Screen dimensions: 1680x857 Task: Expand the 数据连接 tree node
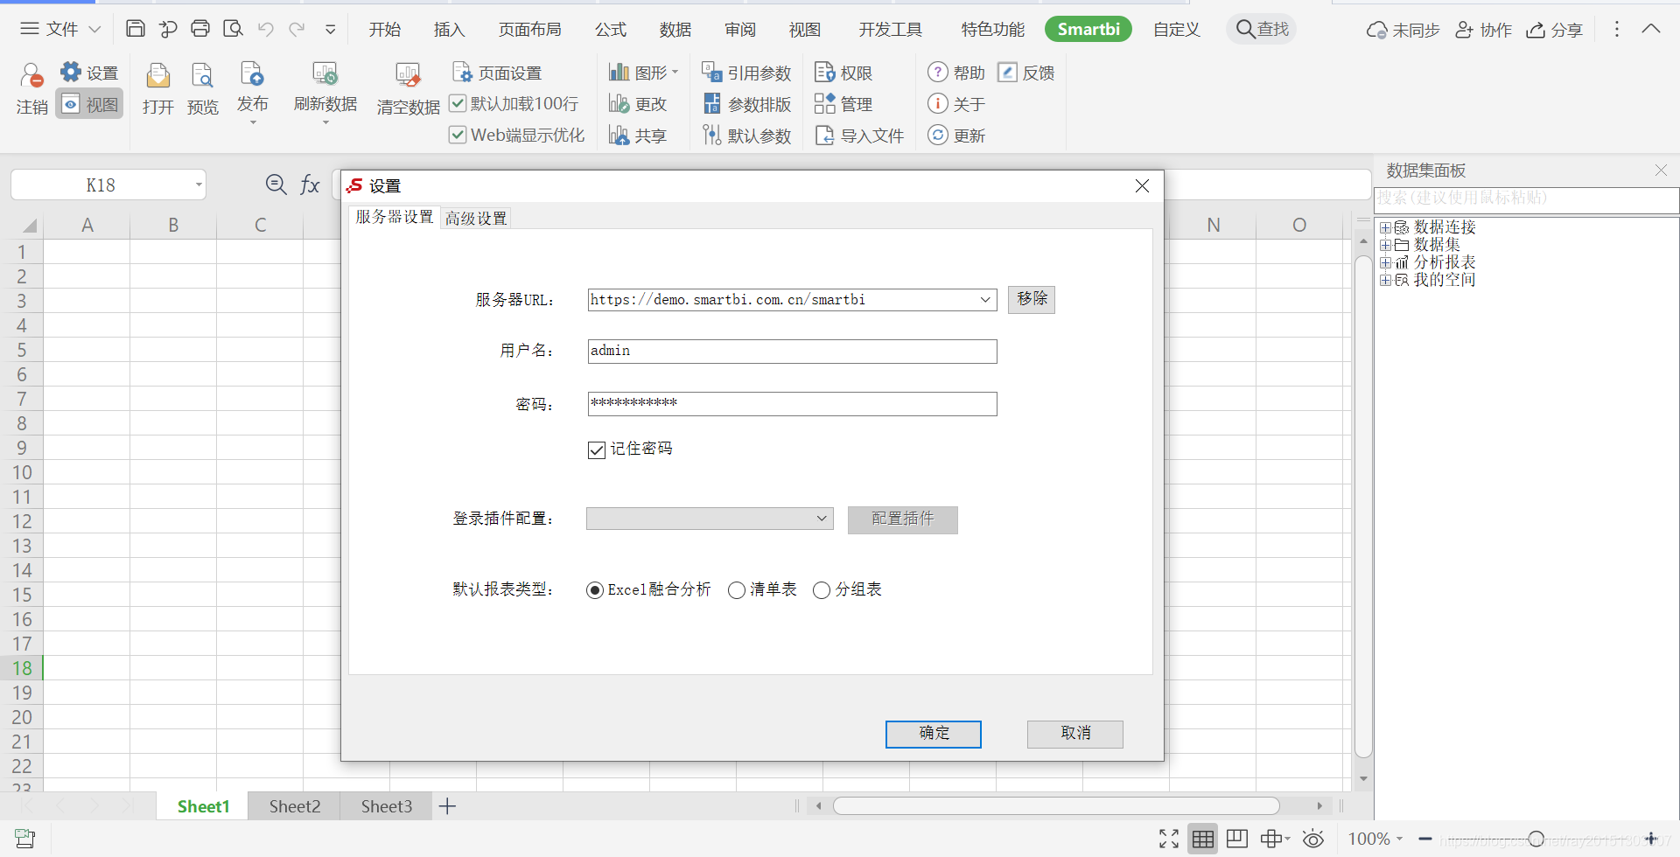(1385, 227)
